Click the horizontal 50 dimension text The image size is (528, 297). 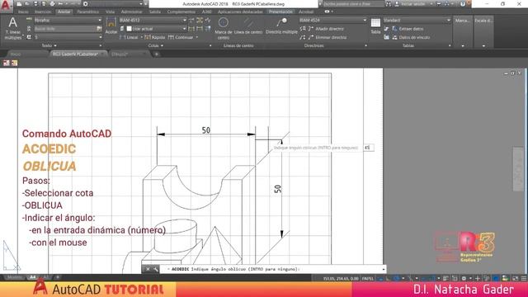pos(205,130)
